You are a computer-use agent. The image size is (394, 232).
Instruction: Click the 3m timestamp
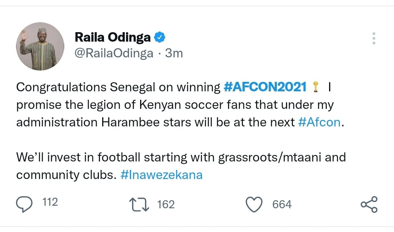pyautogui.click(x=174, y=53)
